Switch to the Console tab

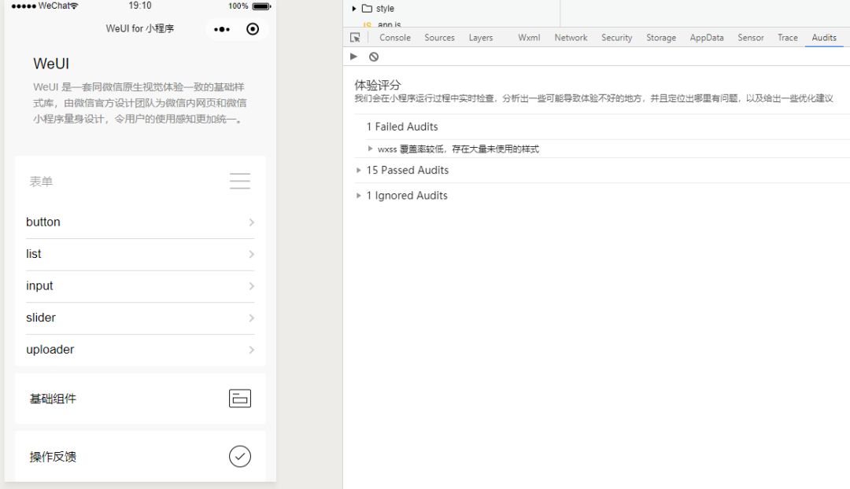click(x=394, y=38)
